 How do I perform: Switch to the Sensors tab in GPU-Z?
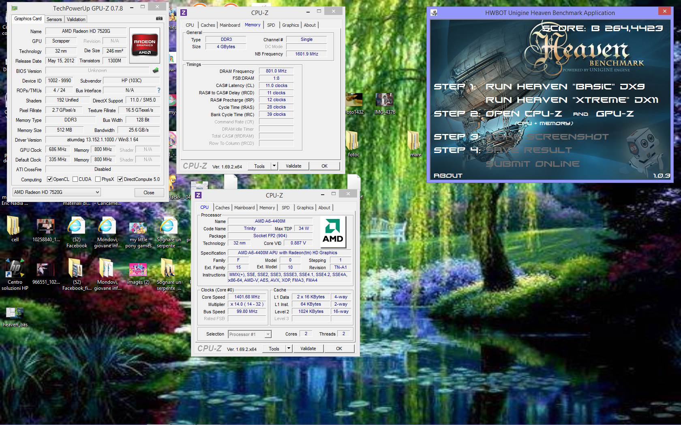pyautogui.click(x=54, y=19)
